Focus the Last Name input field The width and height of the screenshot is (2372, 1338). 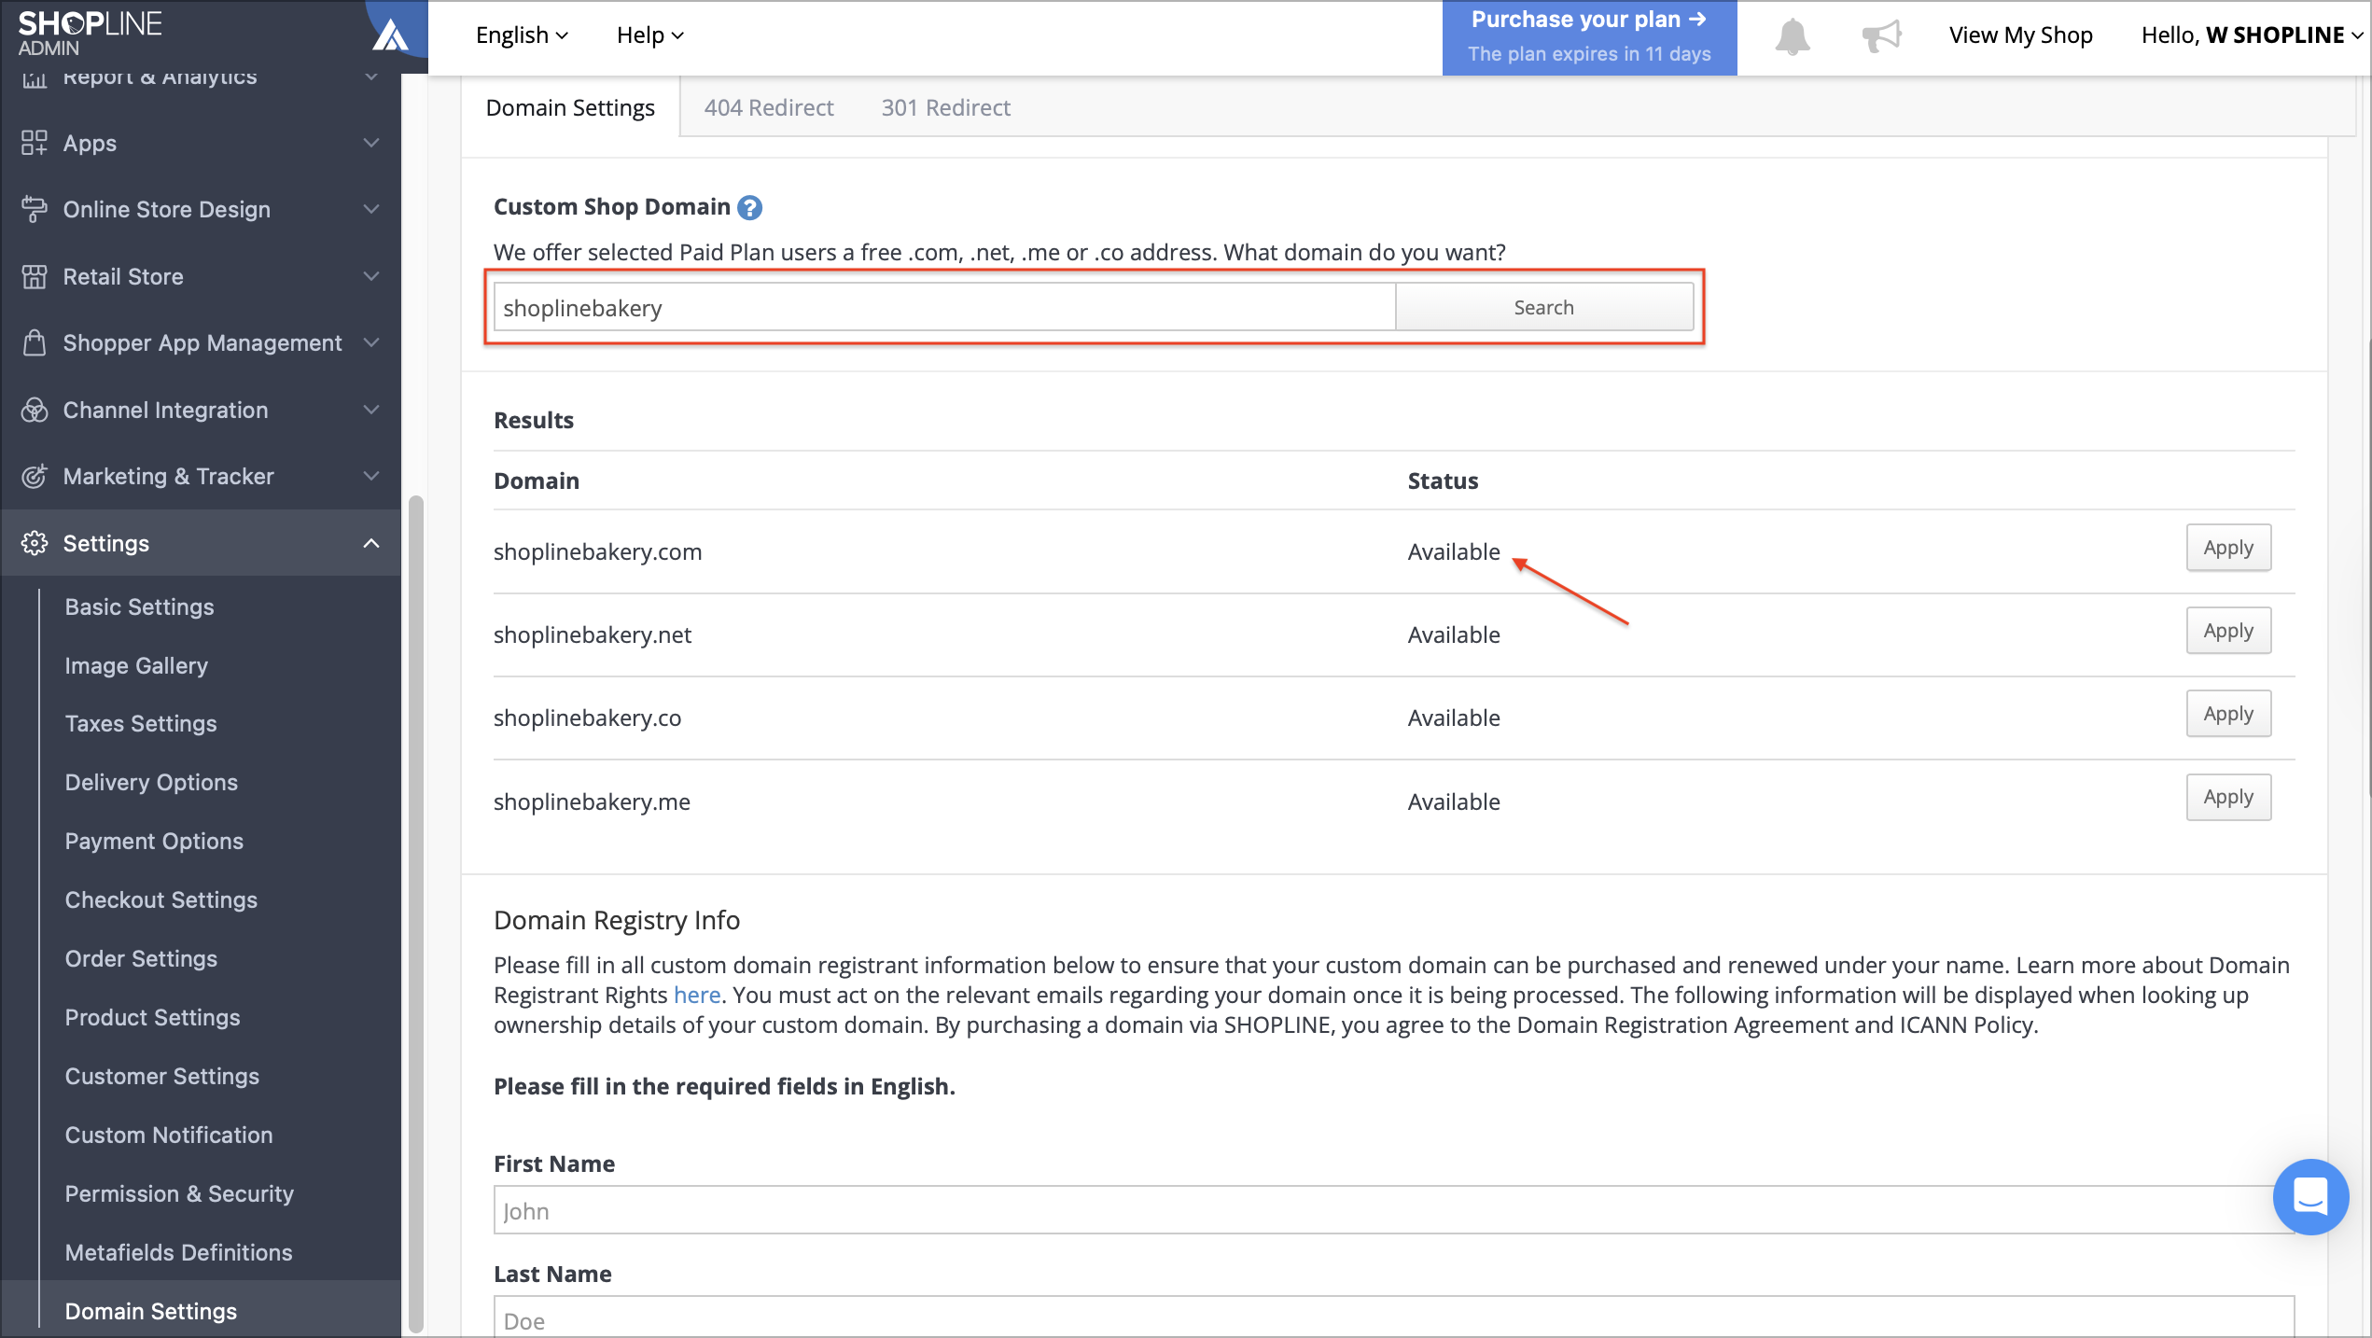(x=1394, y=1317)
